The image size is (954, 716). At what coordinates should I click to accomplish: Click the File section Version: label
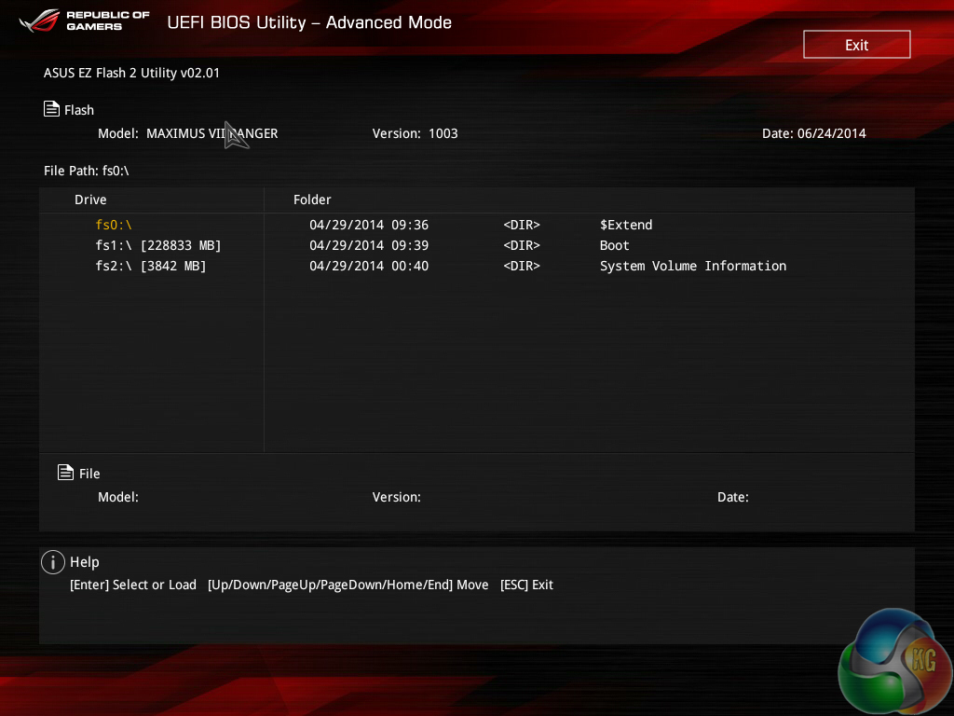click(x=396, y=497)
